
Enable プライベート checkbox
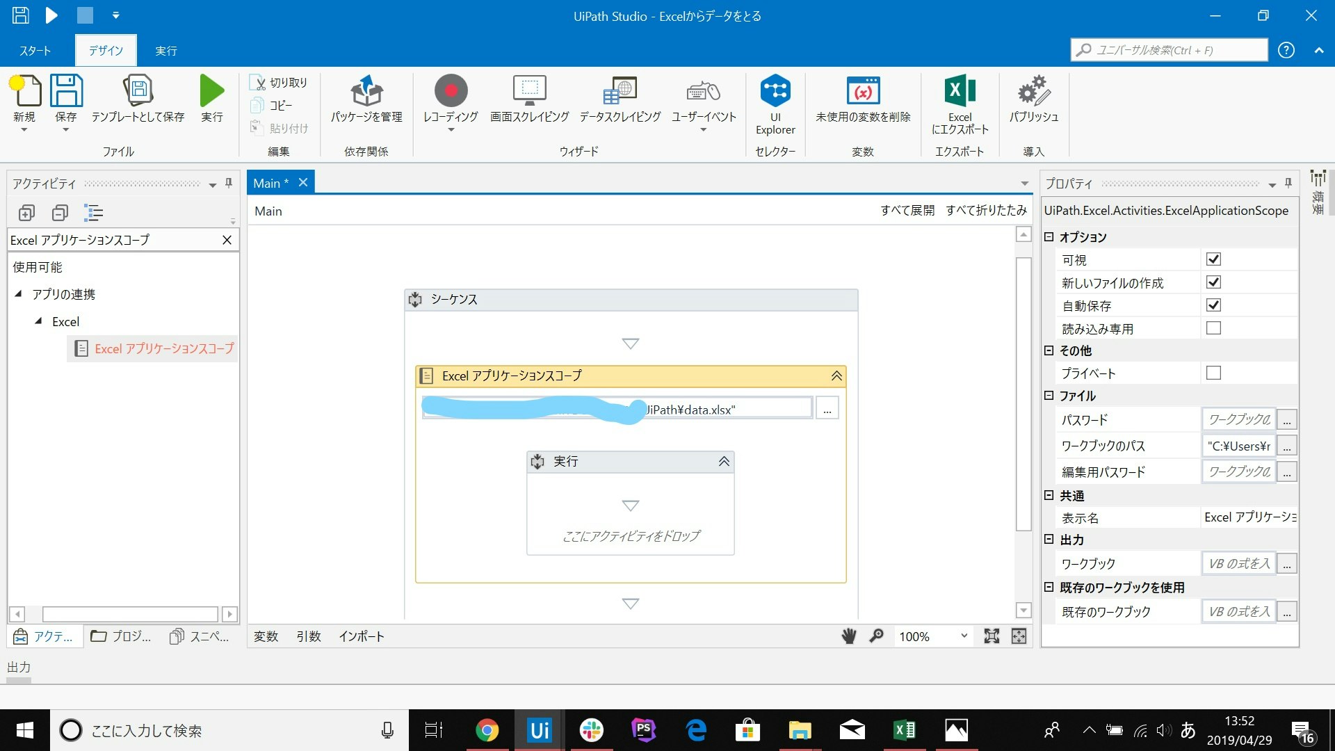tap(1213, 373)
